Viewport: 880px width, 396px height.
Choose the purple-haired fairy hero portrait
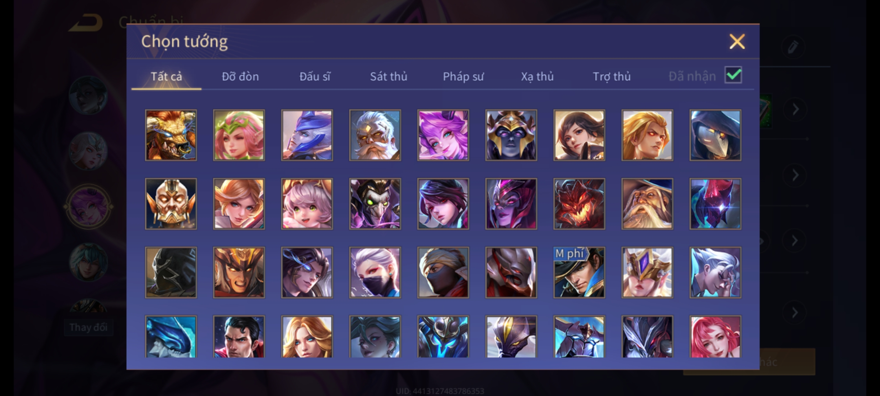(443, 135)
